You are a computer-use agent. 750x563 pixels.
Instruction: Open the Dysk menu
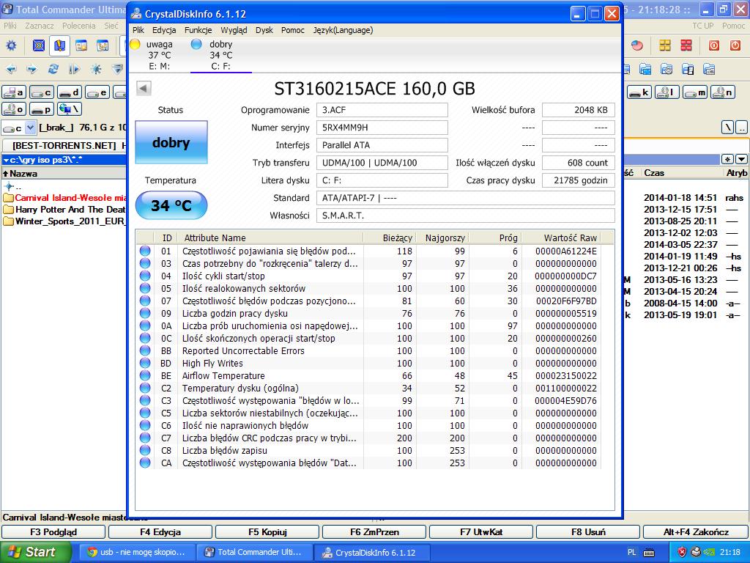pos(264,30)
